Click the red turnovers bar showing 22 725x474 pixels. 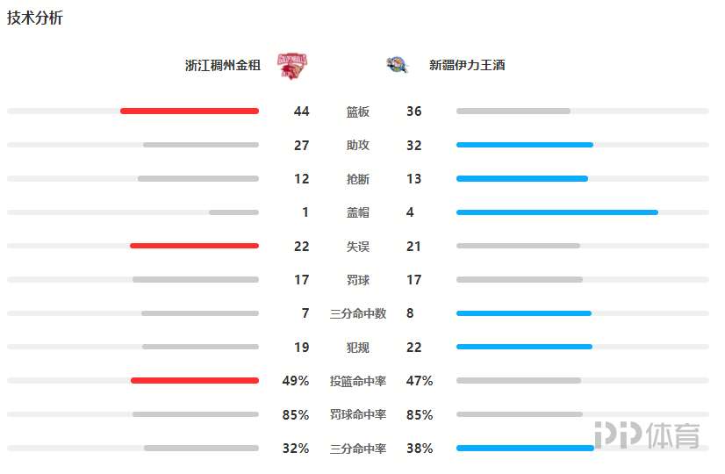pos(194,246)
